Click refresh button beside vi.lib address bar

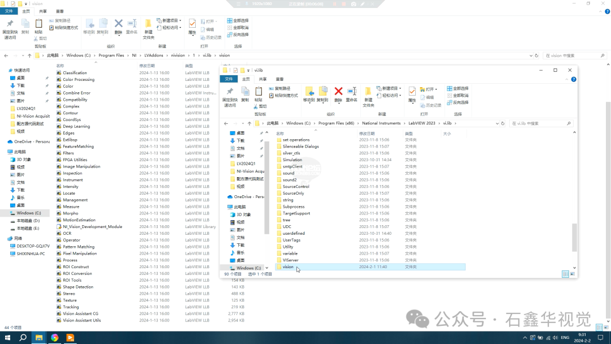(x=503, y=123)
